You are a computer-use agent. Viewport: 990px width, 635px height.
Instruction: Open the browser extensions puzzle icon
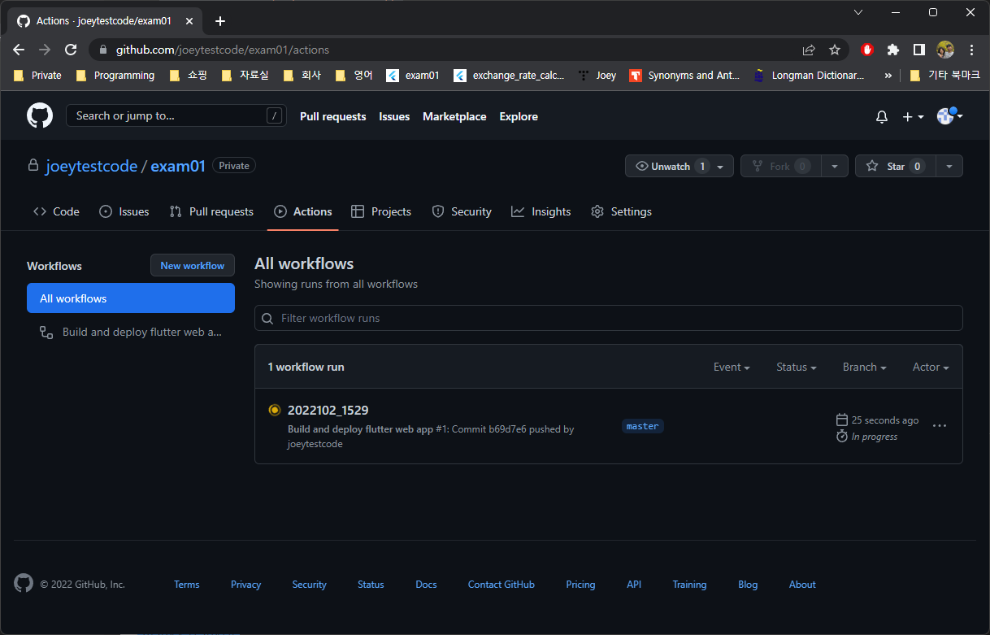pos(893,50)
